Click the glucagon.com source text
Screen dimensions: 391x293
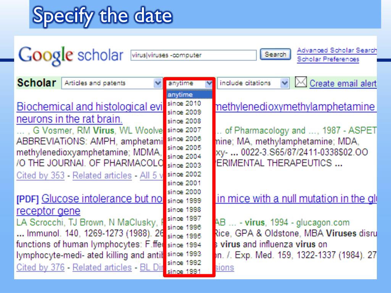click(x=323, y=222)
